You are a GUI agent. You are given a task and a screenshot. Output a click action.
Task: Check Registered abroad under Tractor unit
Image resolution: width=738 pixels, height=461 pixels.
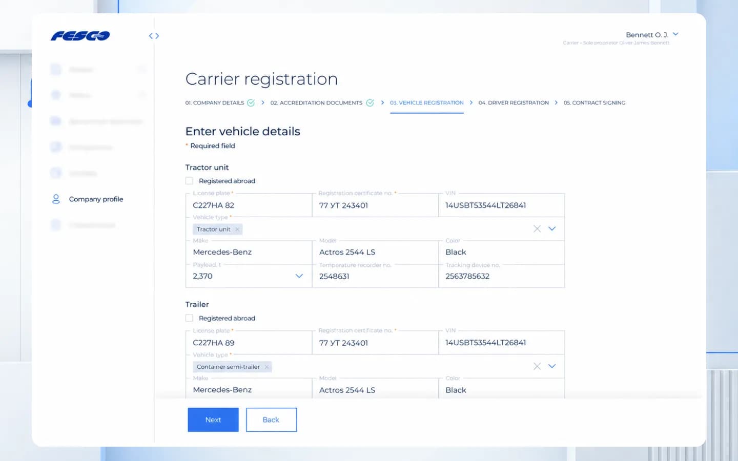coord(189,181)
